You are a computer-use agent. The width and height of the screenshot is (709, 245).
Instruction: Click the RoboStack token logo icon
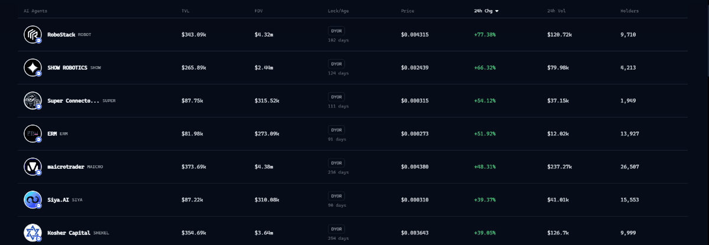click(32, 35)
